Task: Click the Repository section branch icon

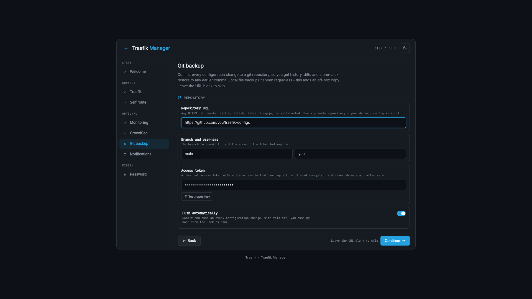Action: [180, 98]
